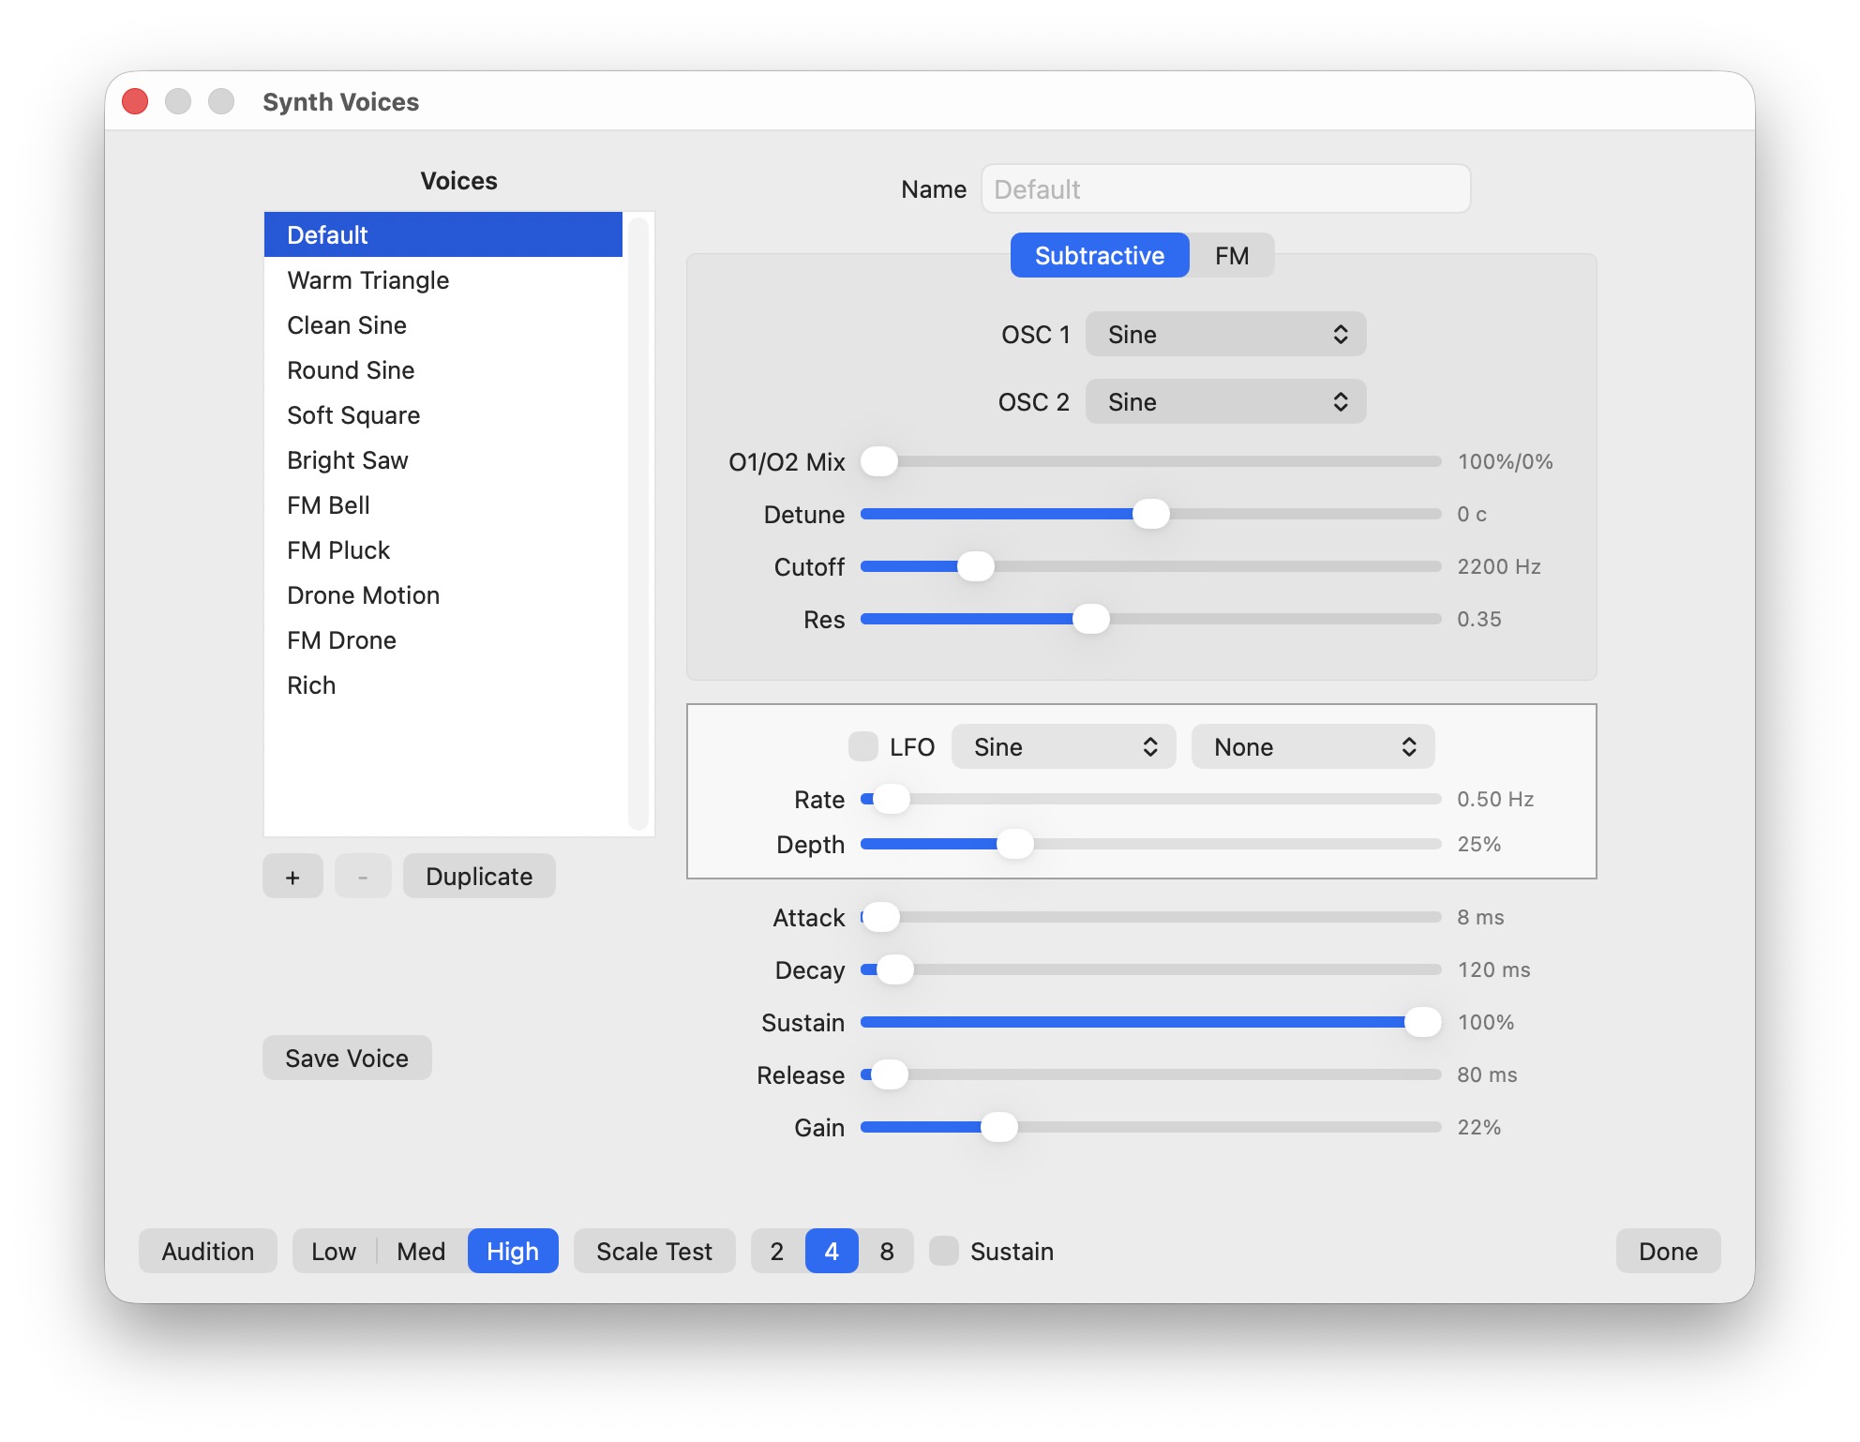Screen dimensions: 1860x1442
Task: Run the Scale Test
Action: (x=654, y=1251)
